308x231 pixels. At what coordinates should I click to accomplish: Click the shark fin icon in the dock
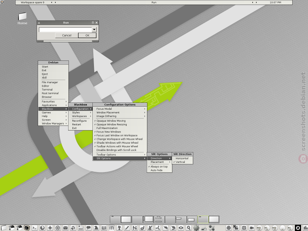coord(96,228)
